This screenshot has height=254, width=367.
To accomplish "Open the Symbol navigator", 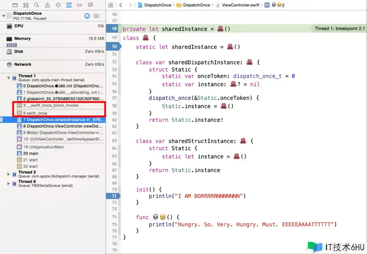I will point(26,5).
